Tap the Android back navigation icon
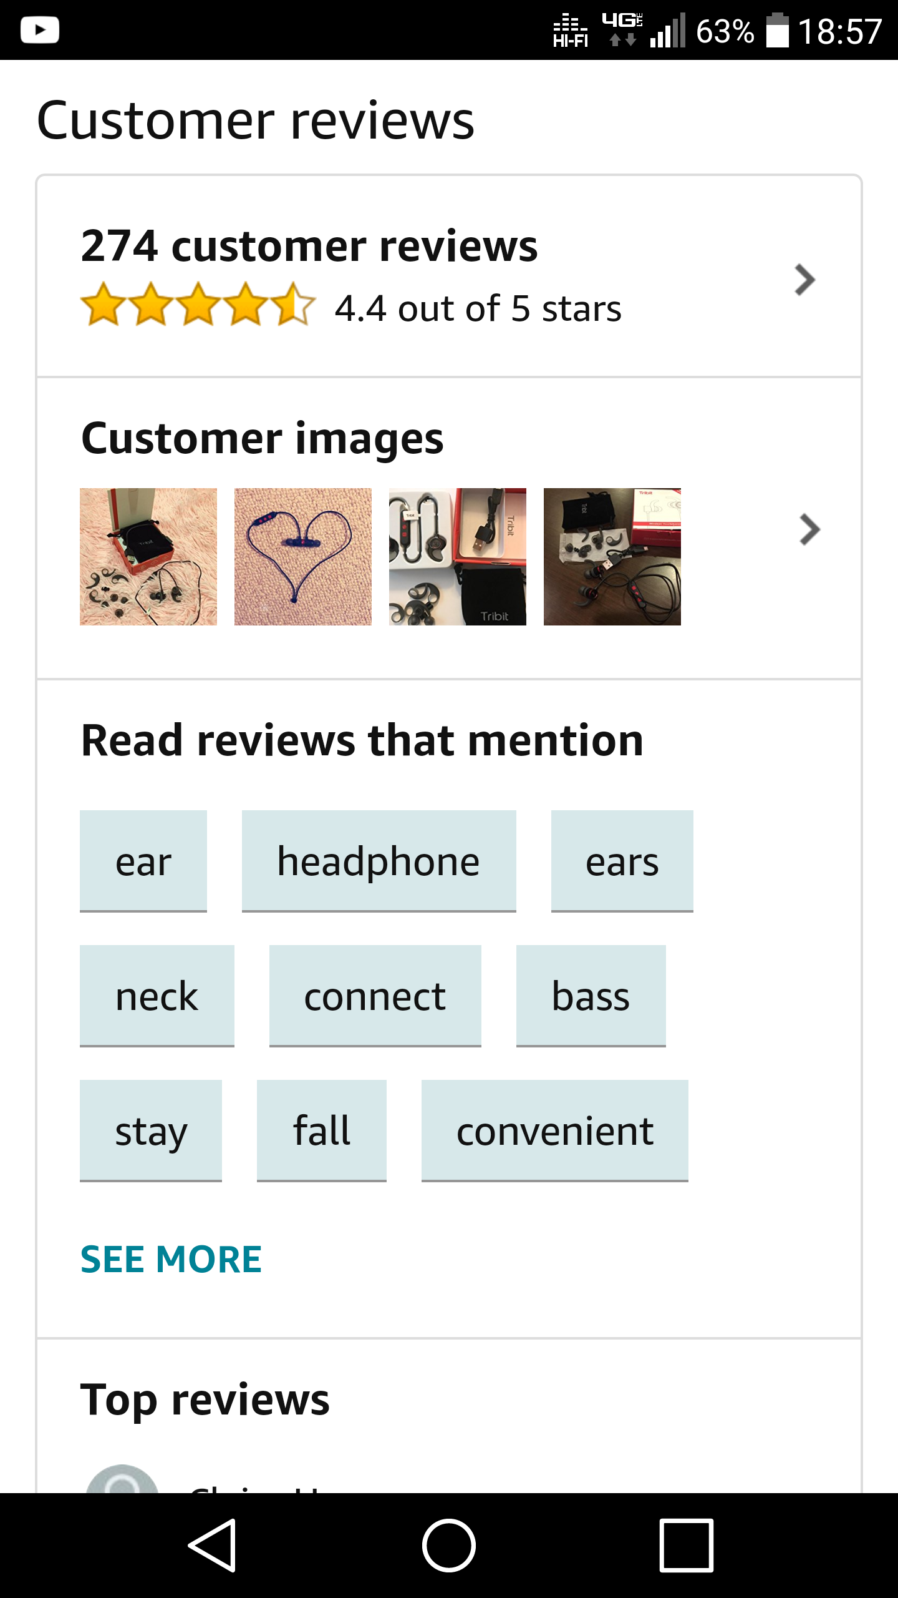898x1598 pixels. [212, 1545]
